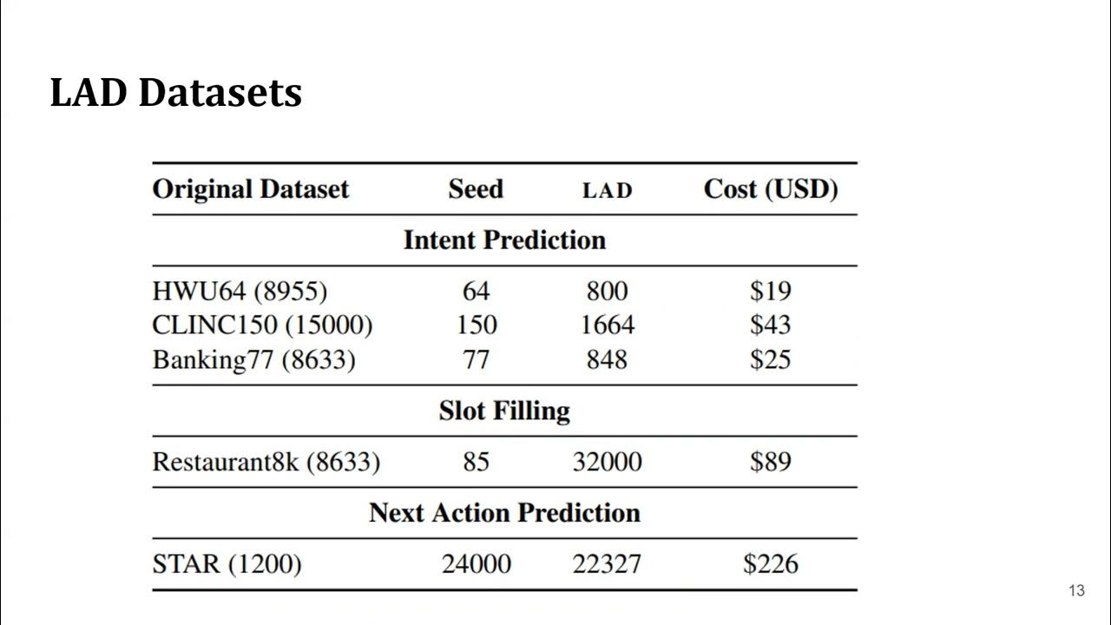Click the 32000 LAD value
The image size is (1111, 625).
(607, 462)
